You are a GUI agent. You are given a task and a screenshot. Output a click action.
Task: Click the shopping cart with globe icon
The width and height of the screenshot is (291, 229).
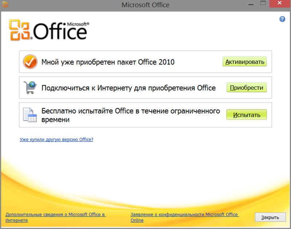pyautogui.click(x=30, y=88)
